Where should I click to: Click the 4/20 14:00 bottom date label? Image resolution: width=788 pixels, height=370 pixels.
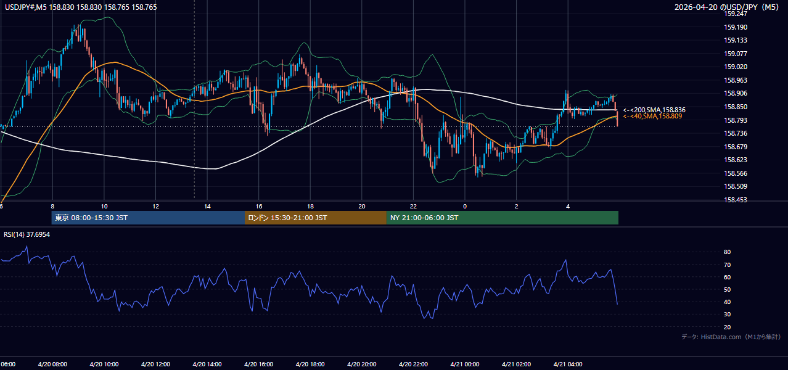(x=207, y=364)
